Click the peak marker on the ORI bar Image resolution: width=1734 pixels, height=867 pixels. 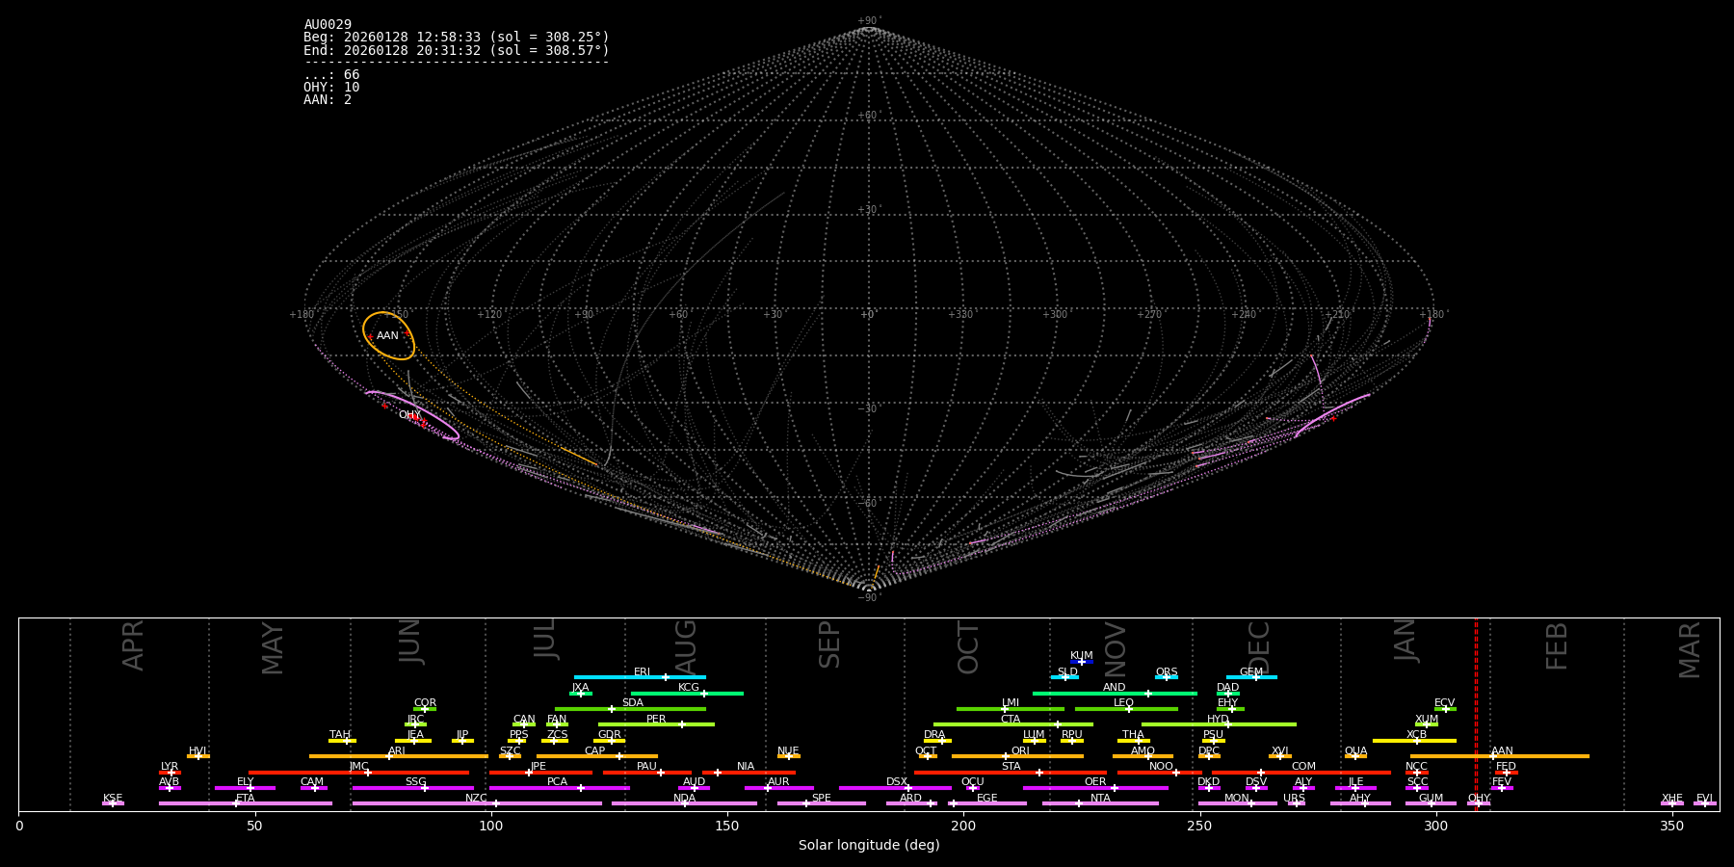[1006, 756]
